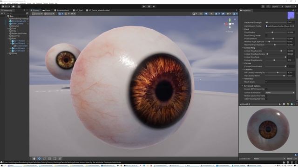Switch to the SG_Eye tab
Viewport: 298px width, 167px height.
[78, 10]
